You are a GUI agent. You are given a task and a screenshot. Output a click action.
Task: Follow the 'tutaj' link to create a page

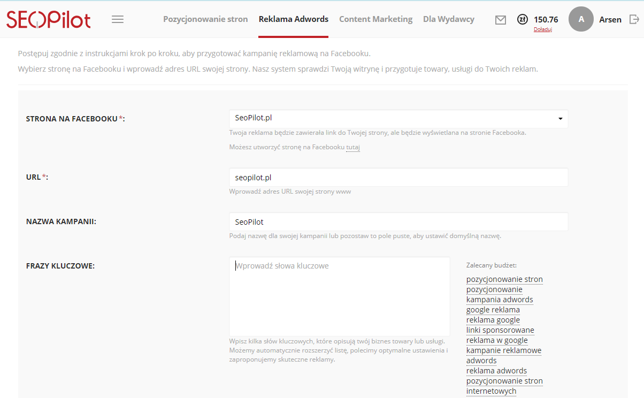(x=352, y=147)
